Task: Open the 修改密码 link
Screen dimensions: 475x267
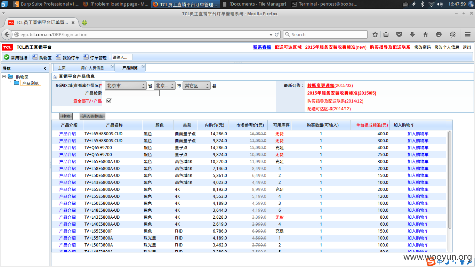Action: (x=422, y=47)
